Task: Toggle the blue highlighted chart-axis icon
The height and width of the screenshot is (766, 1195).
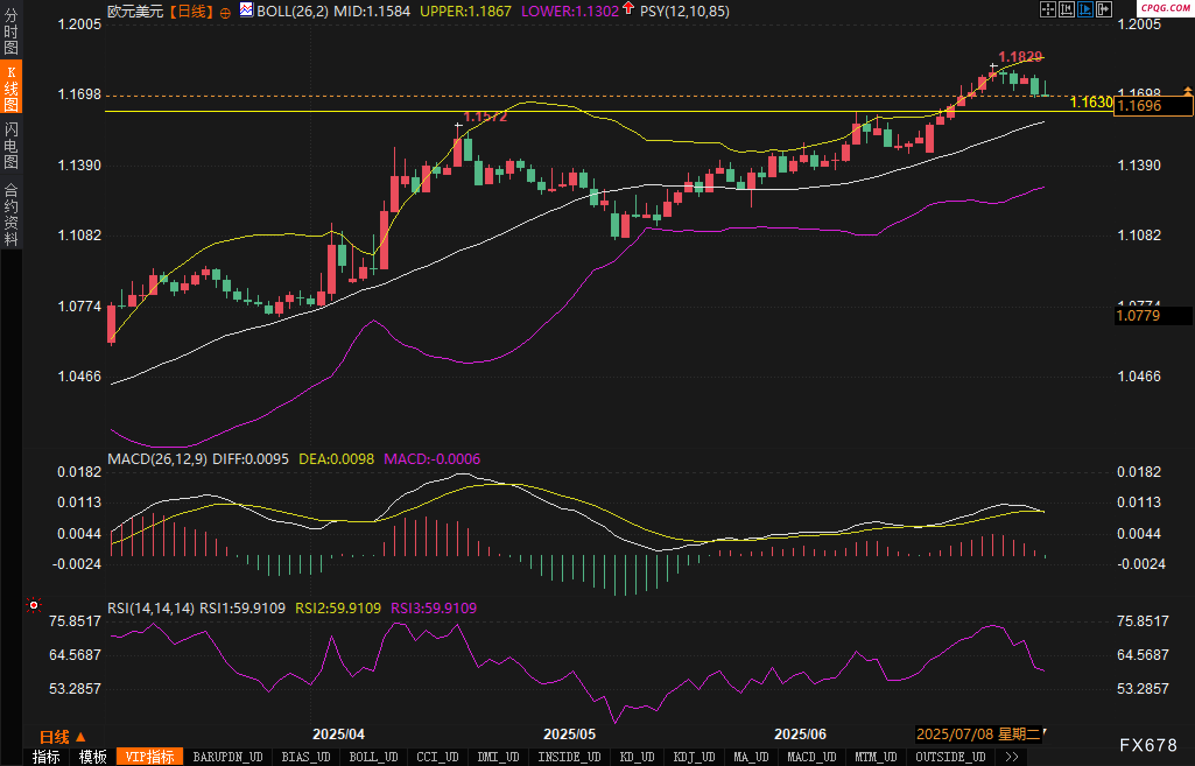Action: pos(1085,9)
